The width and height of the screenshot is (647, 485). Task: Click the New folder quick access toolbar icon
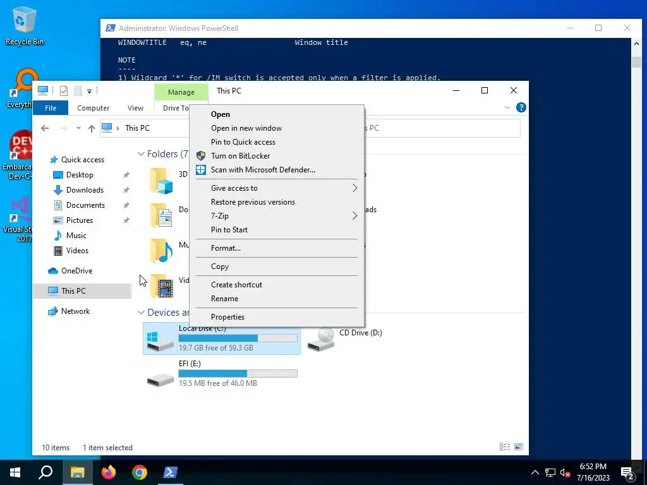[78, 91]
